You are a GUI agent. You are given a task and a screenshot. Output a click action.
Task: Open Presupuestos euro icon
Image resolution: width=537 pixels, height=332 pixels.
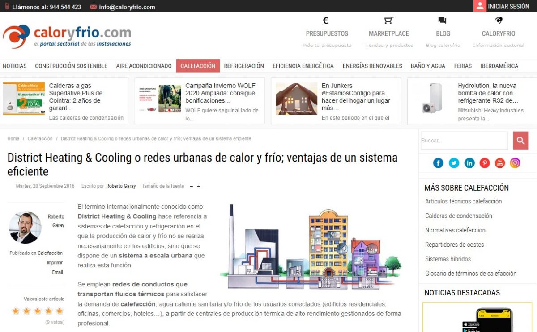[326, 21]
